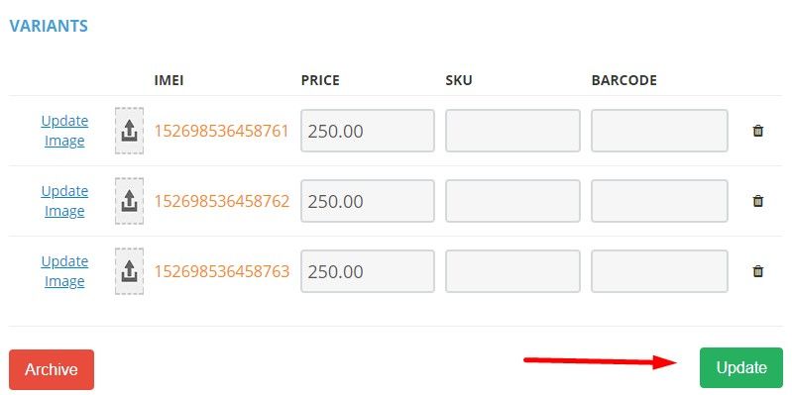Image resolution: width=792 pixels, height=395 pixels.
Task: Focus the SKU field for IMEI ending 762
Action: pyautogui.click(x=512, y=201)
